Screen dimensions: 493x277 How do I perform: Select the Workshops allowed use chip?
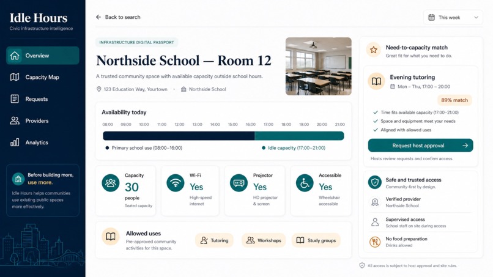(x=264, y=240)
